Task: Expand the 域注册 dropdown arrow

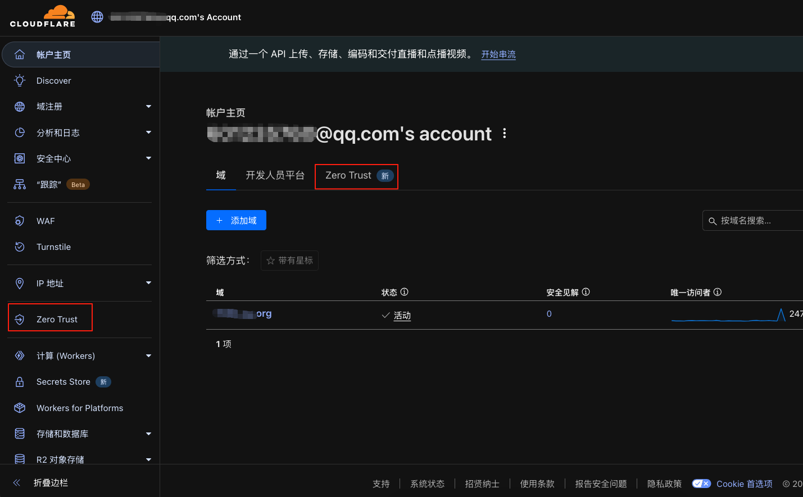Action: pos(148,106)
